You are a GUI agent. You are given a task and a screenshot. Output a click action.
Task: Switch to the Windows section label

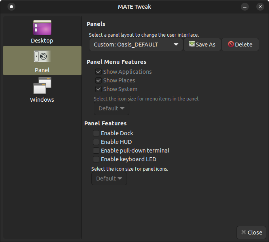point(42,100)
